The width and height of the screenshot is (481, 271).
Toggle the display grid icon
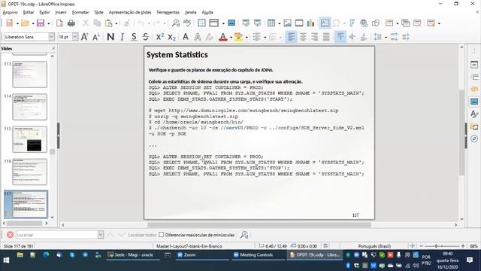pyautogui.click(x=201, y=23)
